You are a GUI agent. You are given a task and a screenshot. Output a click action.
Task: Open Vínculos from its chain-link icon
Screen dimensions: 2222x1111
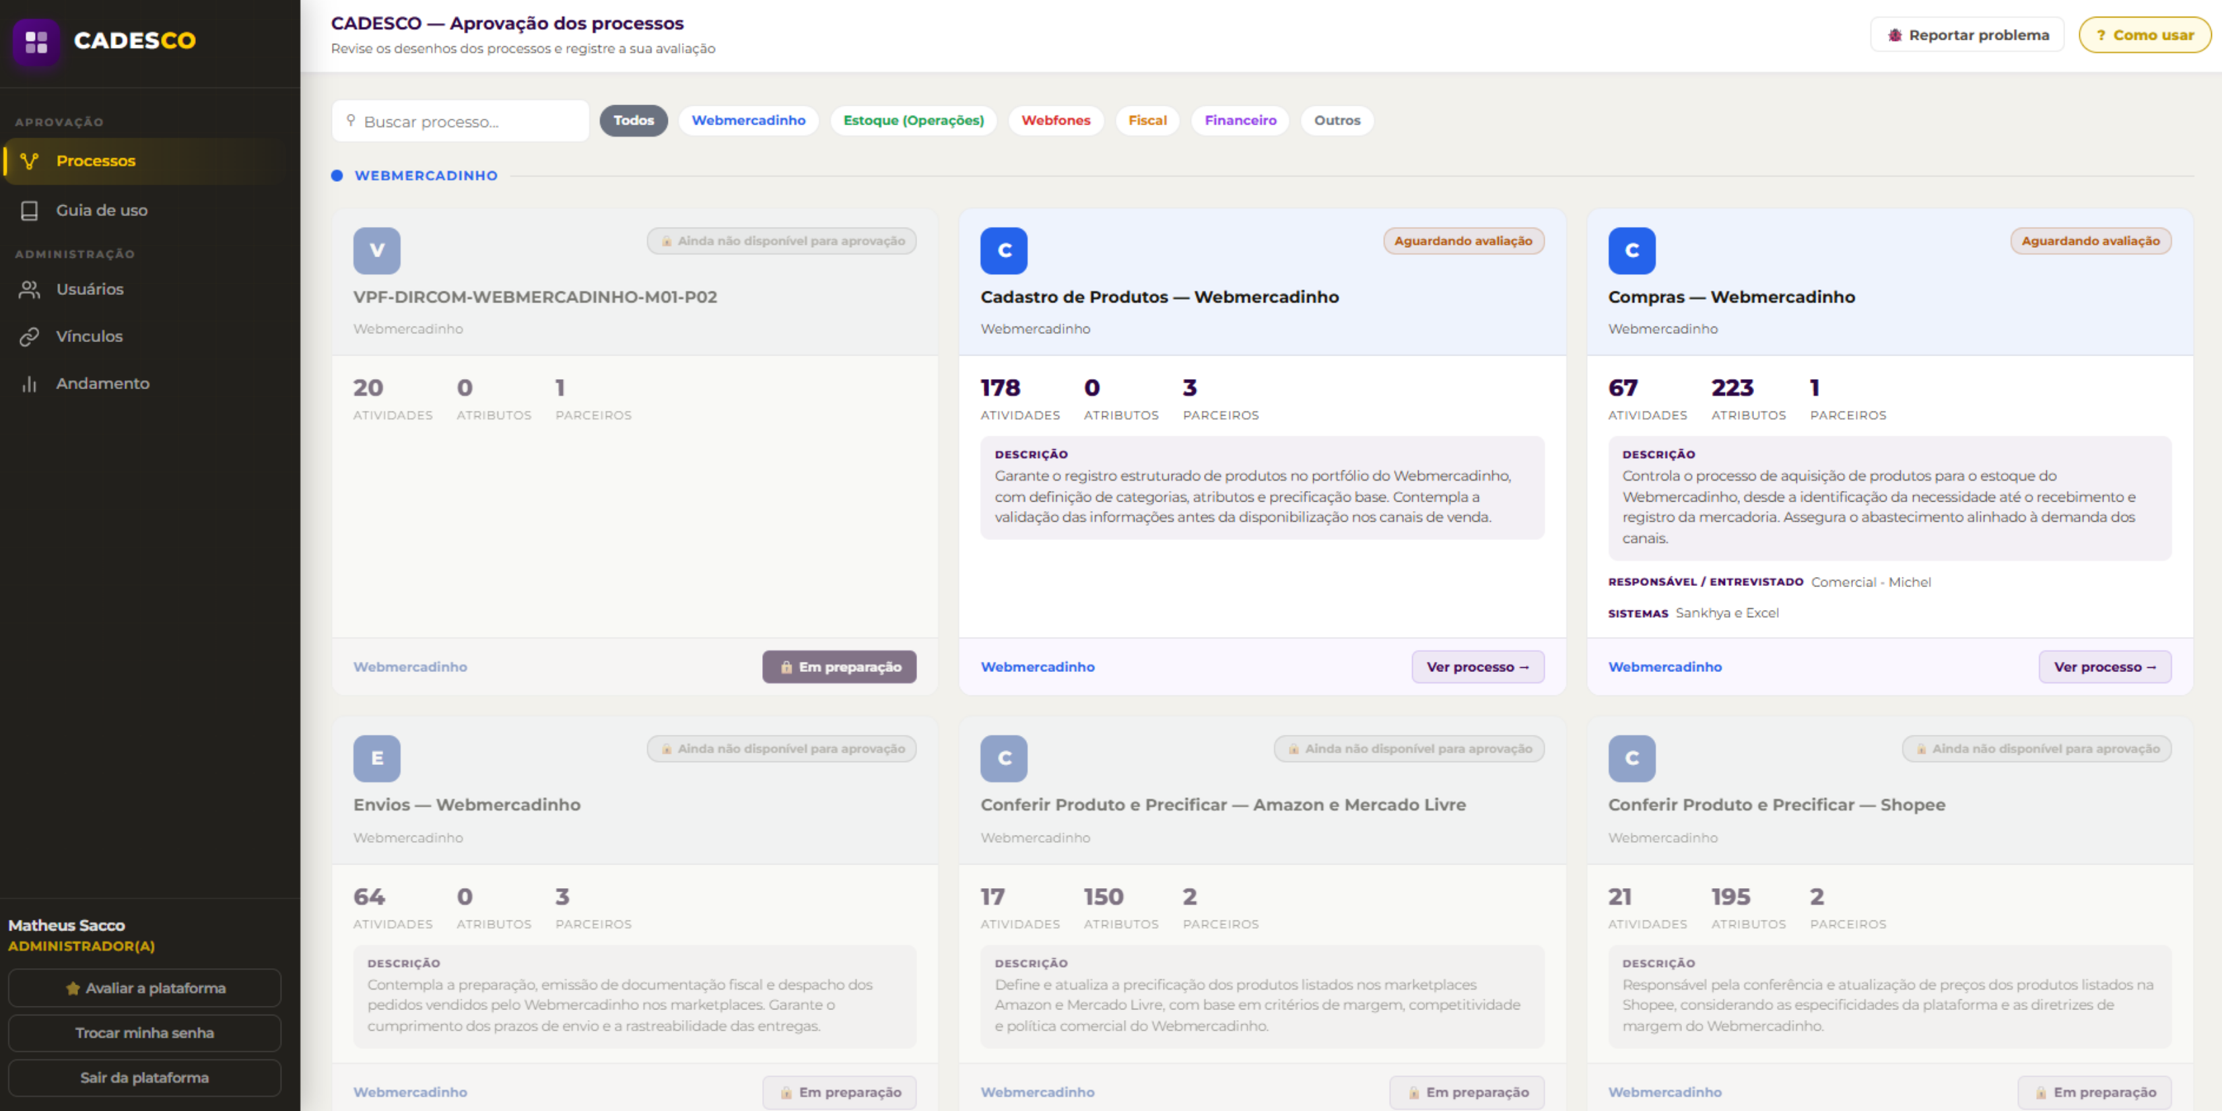pyautogui.click(x=30, y=337)
